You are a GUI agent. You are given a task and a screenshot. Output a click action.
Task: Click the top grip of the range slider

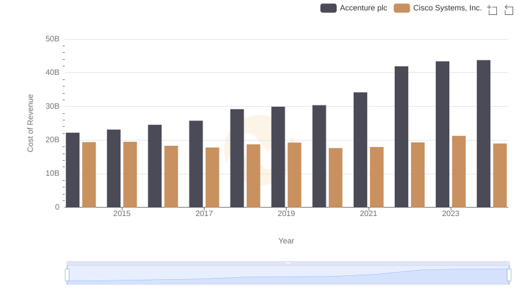288,263
